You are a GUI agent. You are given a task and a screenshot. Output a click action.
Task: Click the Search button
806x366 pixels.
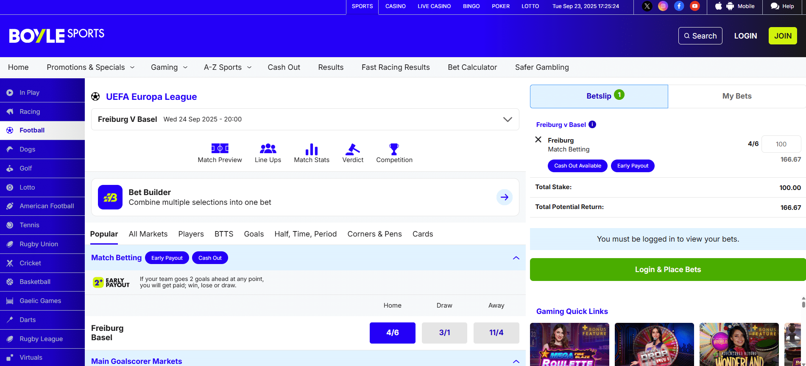(x=700, y=36)
